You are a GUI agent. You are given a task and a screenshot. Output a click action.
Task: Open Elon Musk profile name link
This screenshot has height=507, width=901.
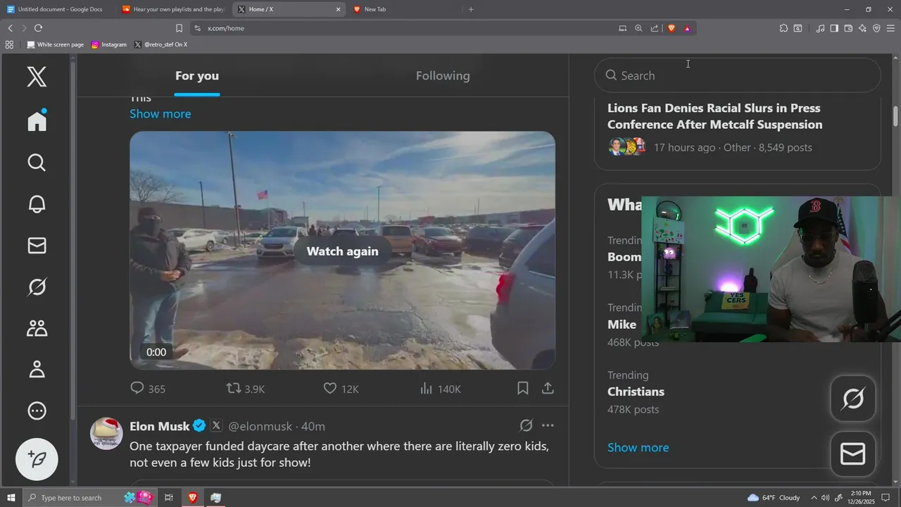coord(160,426)
